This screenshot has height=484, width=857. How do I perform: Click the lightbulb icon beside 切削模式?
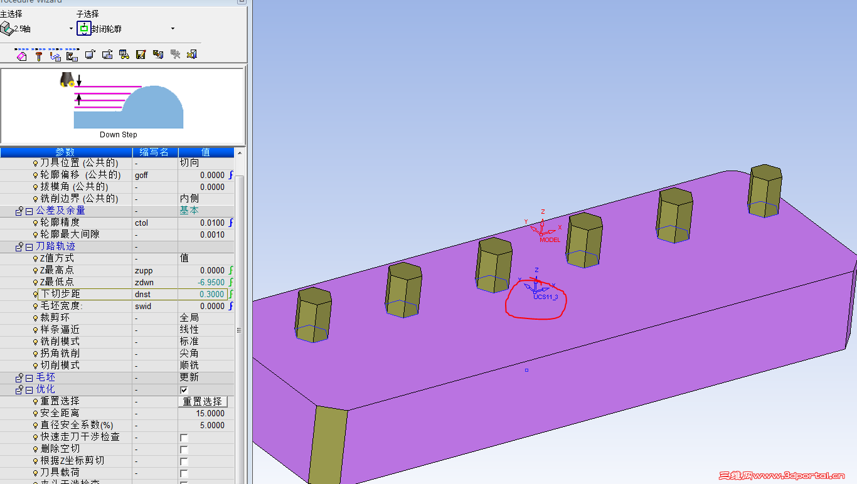pos(36,366)
